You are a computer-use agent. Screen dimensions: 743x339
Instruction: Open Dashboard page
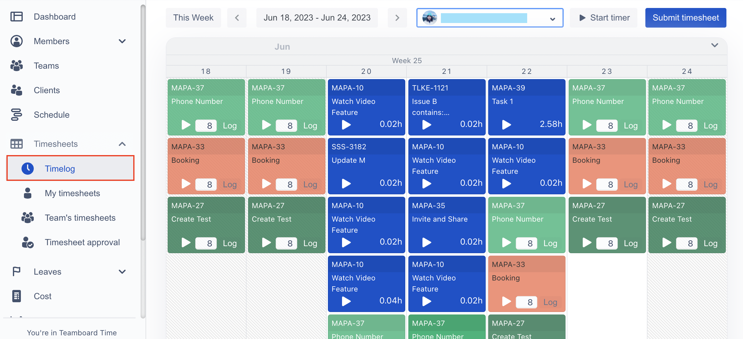(55, 17)
